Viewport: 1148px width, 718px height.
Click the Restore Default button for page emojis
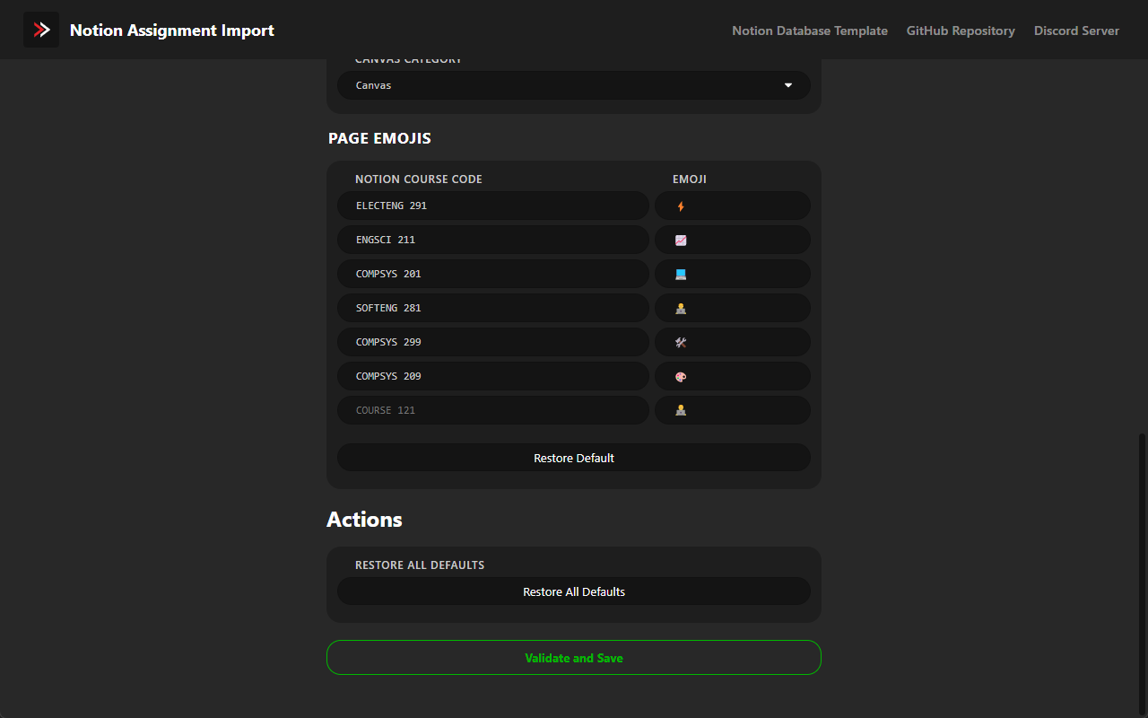click(x=574, y=458)
